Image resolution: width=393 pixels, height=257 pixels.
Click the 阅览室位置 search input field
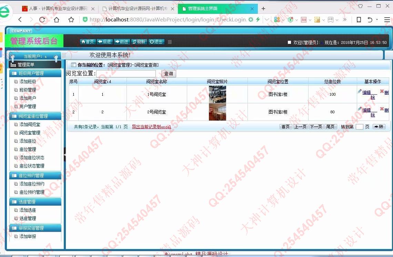[x=126, y=74]
